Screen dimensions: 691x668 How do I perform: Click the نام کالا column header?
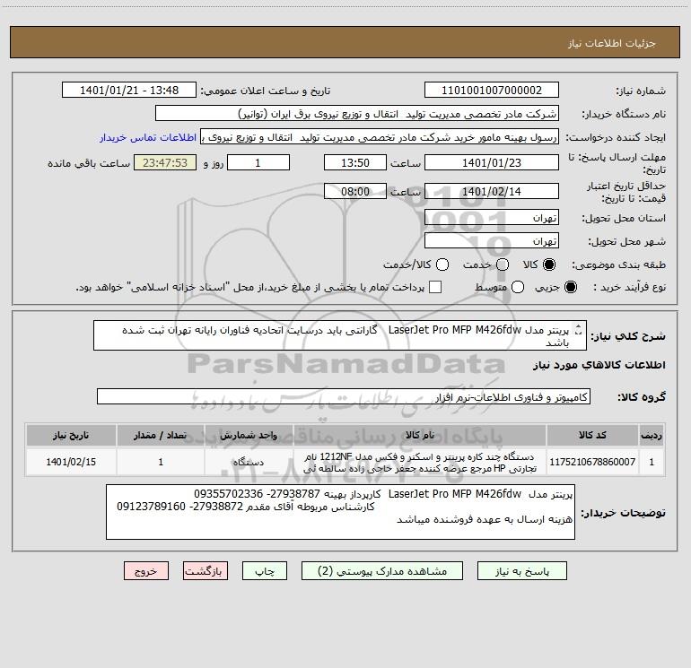tap(420, 436)
